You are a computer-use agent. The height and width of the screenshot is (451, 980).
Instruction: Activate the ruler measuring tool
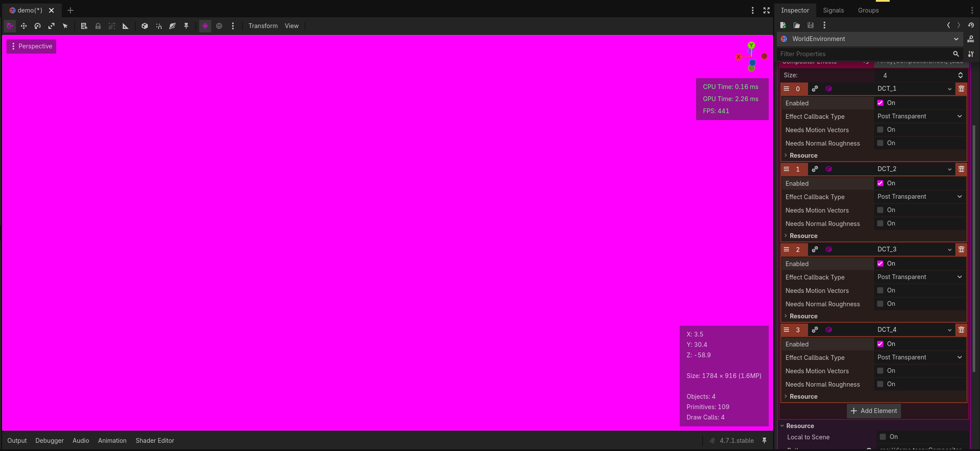126,26
